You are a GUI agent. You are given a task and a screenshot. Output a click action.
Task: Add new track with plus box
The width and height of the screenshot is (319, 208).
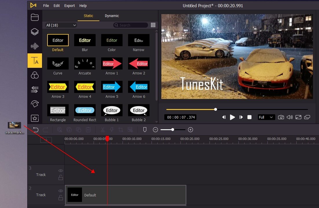46,140
